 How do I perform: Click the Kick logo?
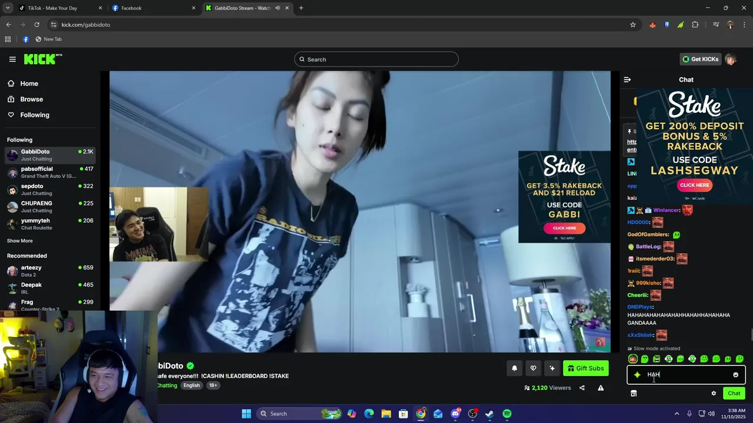point(42,59)
